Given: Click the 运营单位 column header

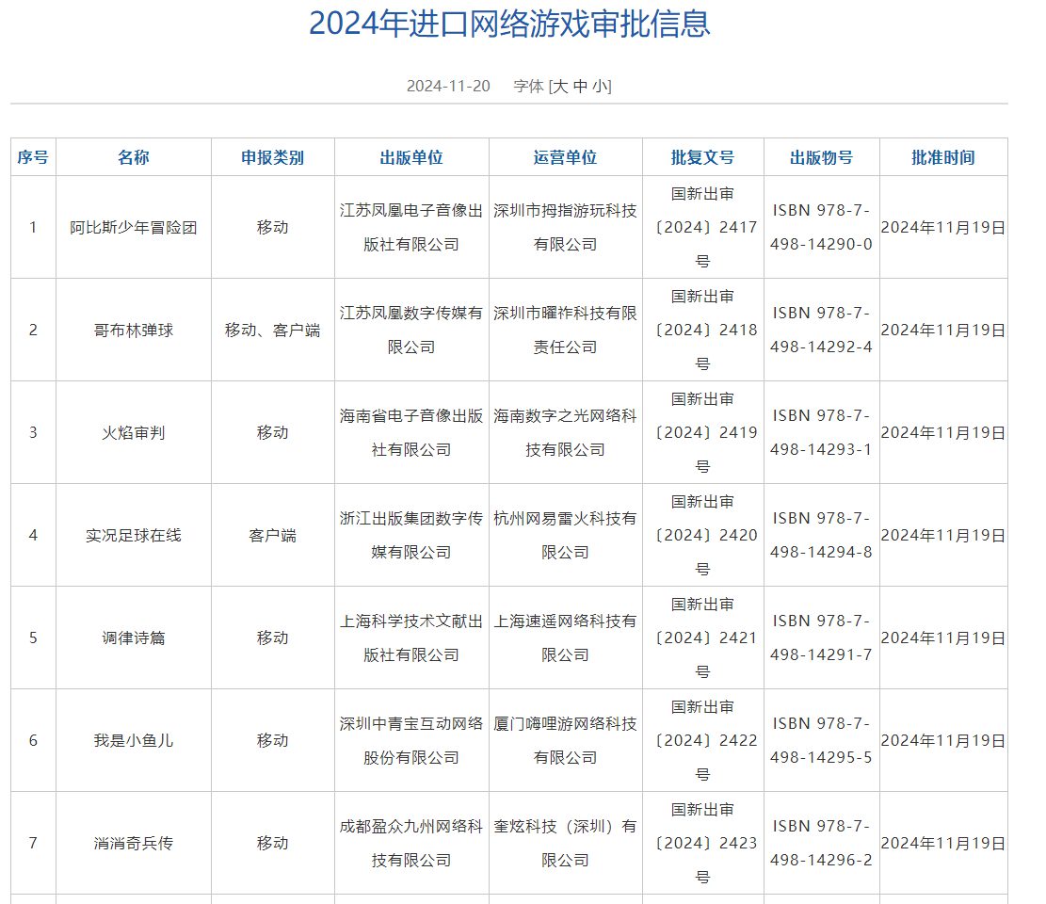Looking at the screenshot, I should point(565,157).
